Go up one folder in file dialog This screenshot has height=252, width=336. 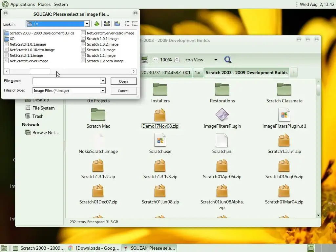click(x=97, y=24)
